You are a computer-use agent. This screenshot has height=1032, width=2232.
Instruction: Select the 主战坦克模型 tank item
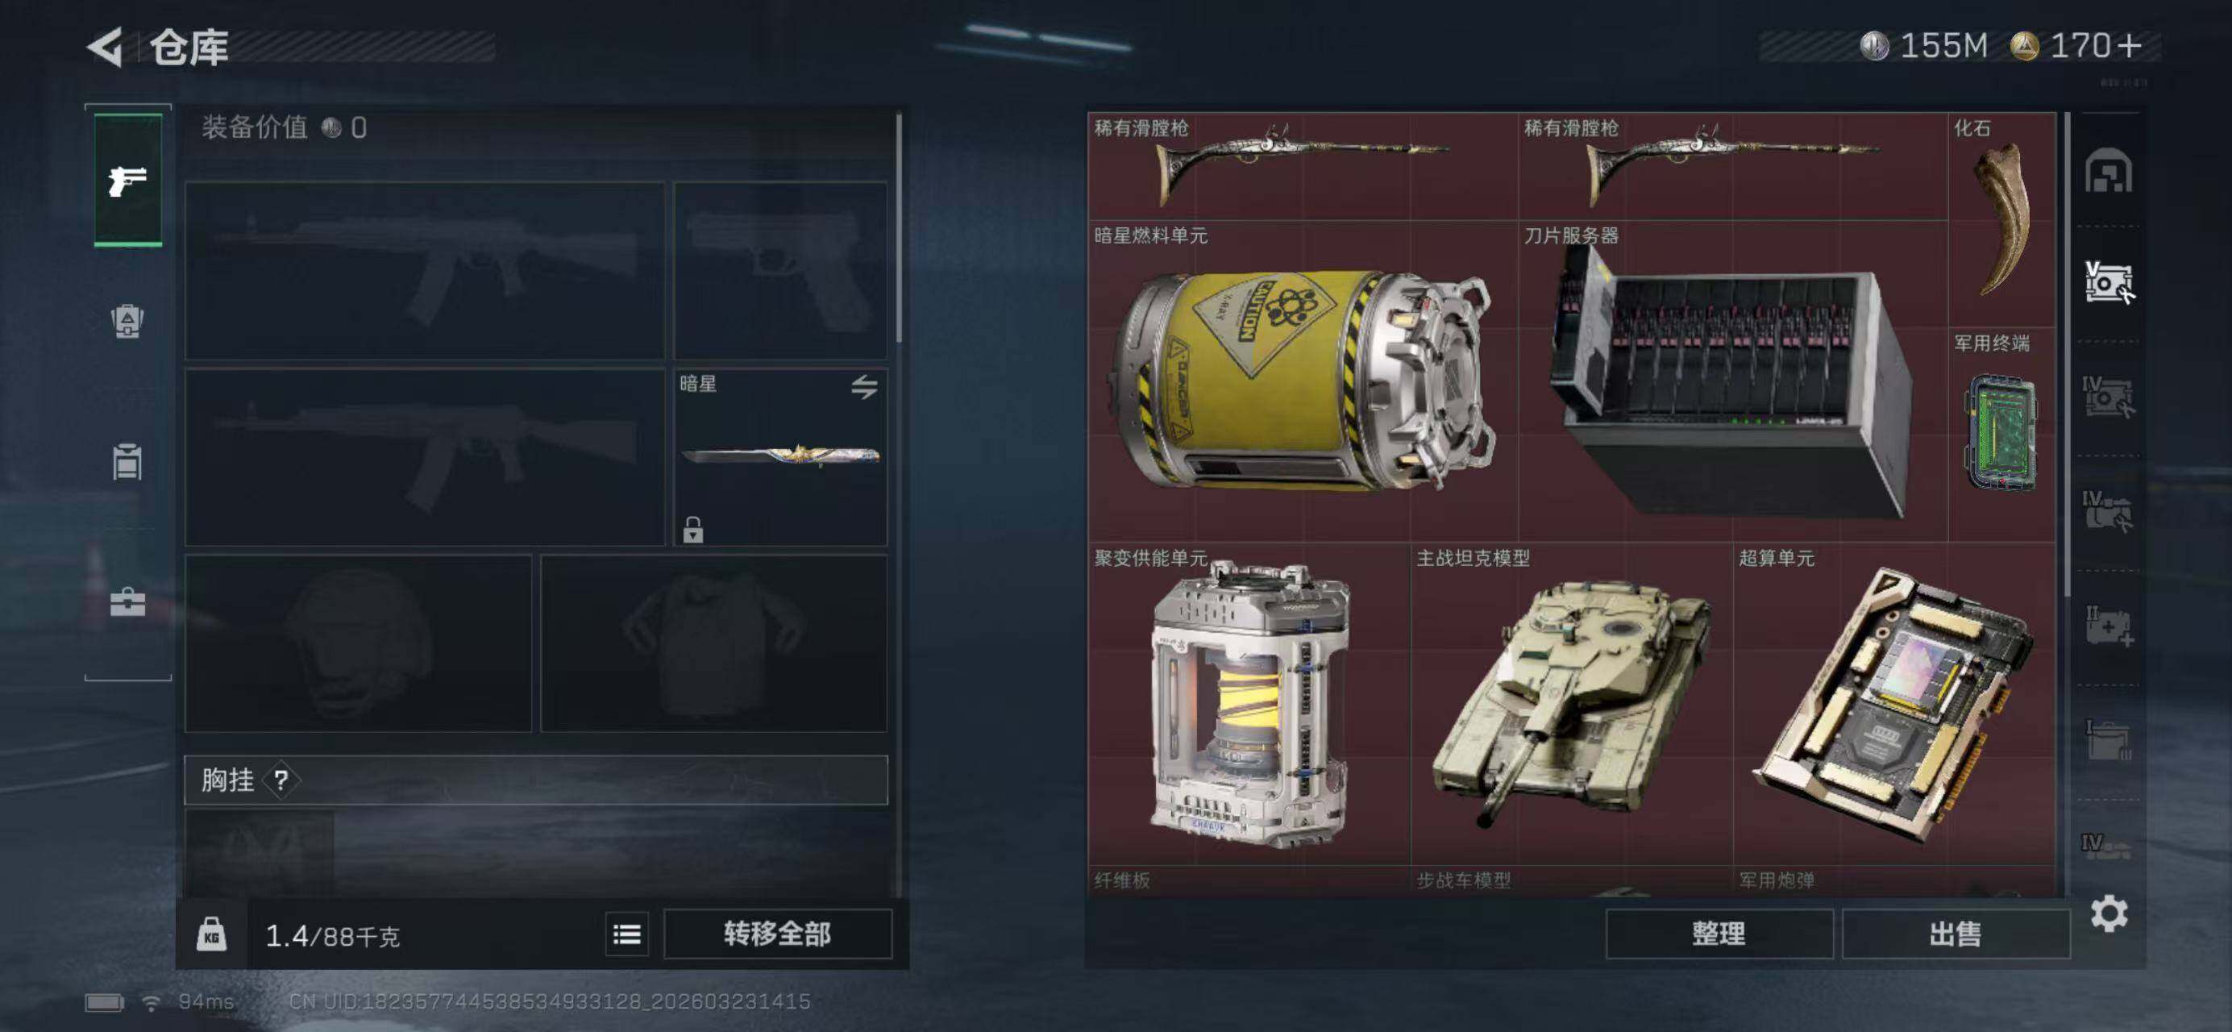(x=1572, y=704)
